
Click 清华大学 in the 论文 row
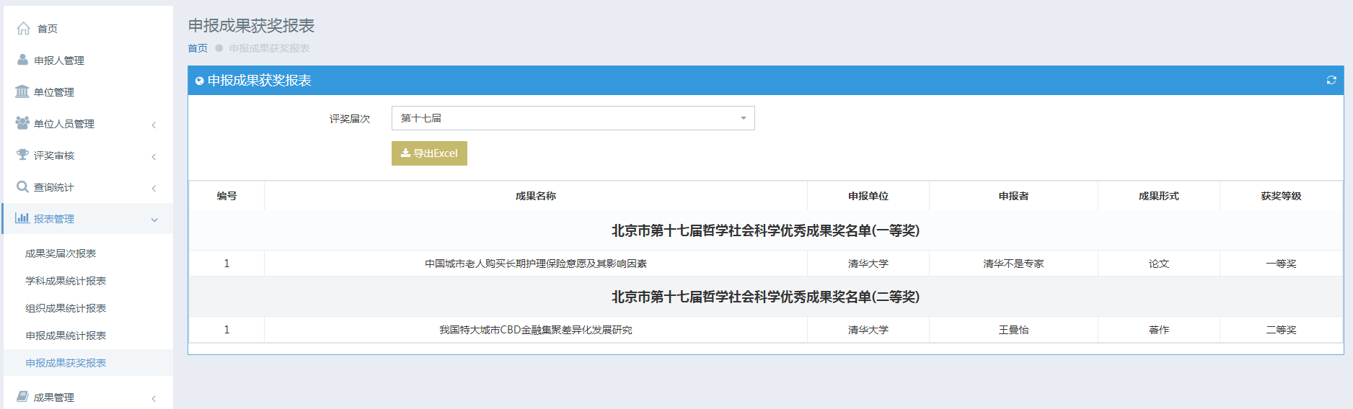[x=868, y=264]
